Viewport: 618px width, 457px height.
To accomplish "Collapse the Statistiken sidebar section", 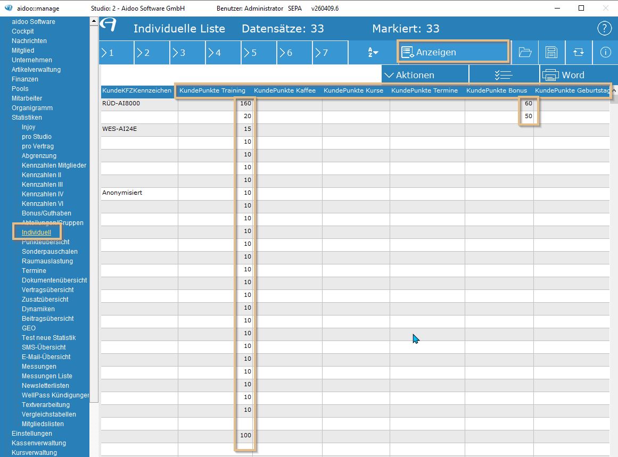I will click(x=27, y=118).
